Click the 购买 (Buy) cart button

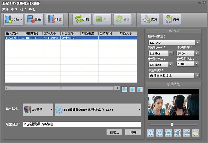pos(172,19)
